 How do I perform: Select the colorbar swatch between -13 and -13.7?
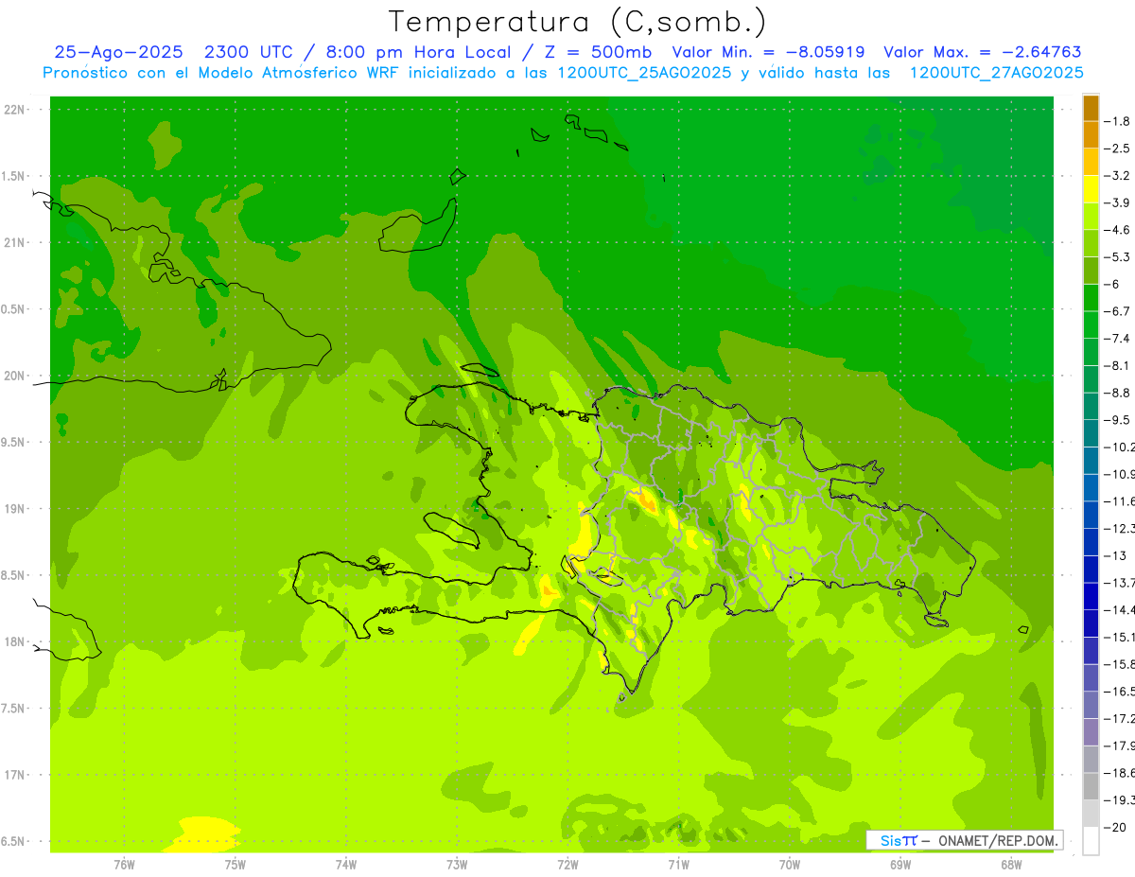click(x=1091, y=569)
